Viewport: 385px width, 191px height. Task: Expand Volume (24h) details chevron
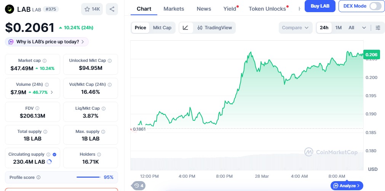(51, 92)
